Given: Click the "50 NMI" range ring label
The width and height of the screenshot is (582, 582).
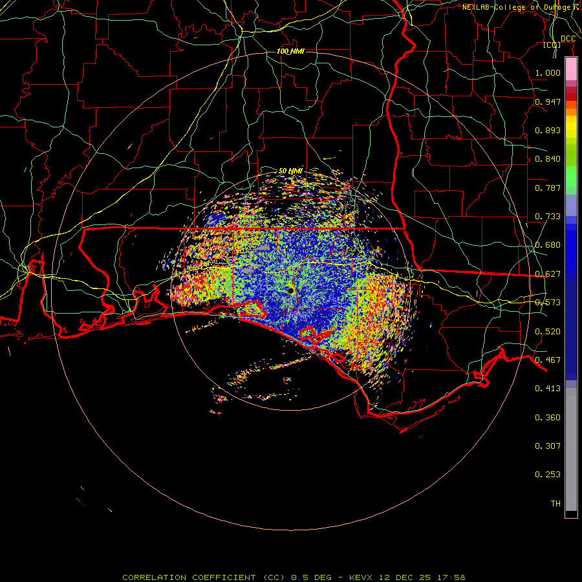Looking at the screenshot, I should [290, 171].
